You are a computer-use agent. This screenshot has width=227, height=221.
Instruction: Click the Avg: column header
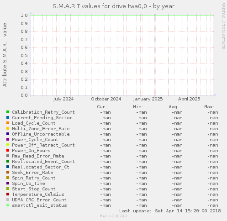(174, 107)
